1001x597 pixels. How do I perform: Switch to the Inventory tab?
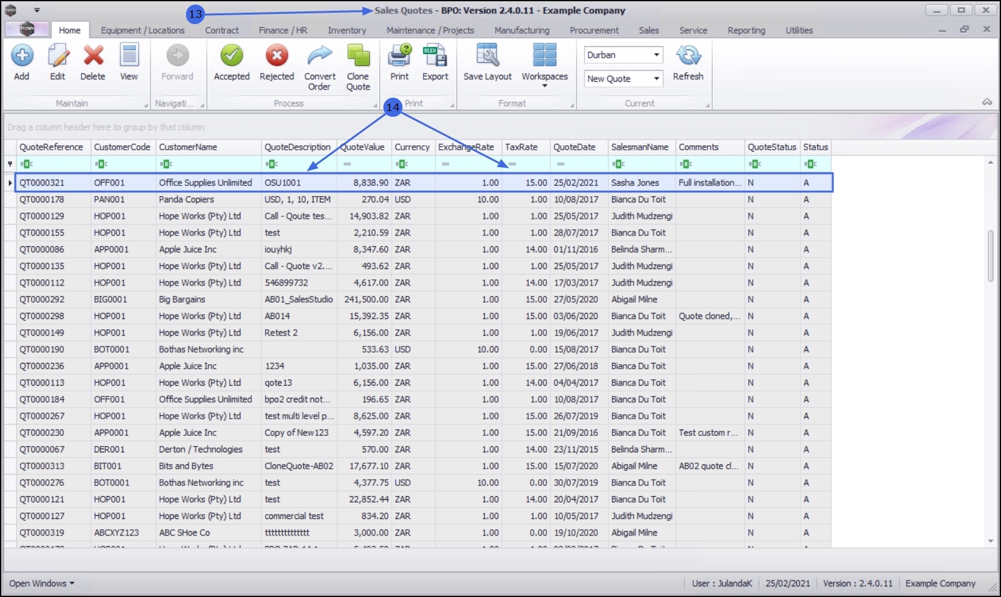point(347,30)
